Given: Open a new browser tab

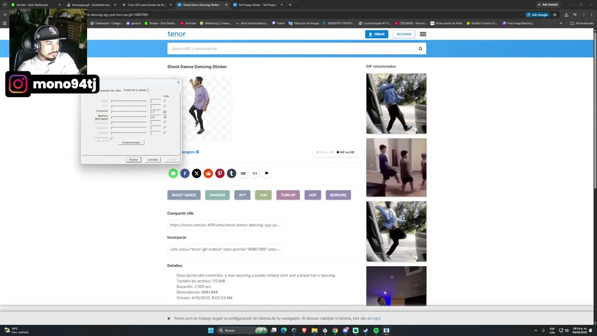Looking at the screenshot, I should click(x=290, y=5).
